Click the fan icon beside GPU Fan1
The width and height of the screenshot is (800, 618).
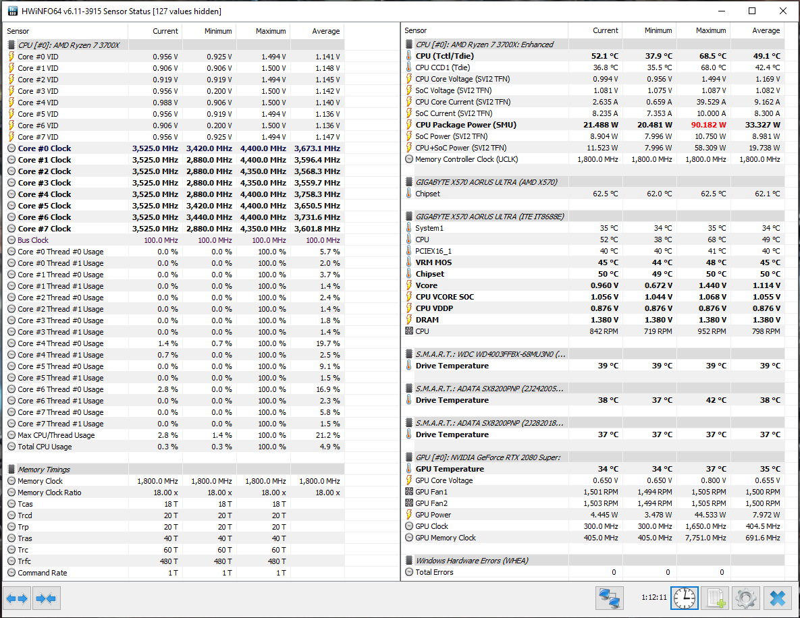click(x=408, y=492)
